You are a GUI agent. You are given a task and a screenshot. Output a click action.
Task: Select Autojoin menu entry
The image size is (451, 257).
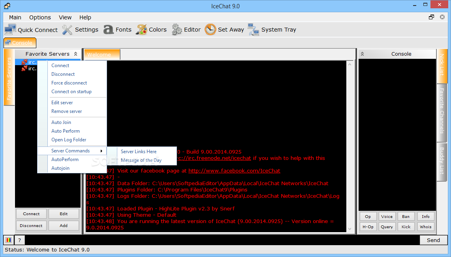point(72,168)
